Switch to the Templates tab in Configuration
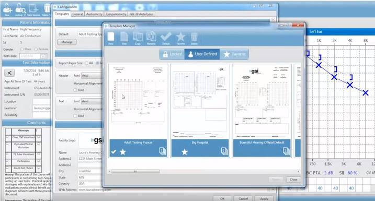The width and height of the screenshot is (375, 201). [62, 14]
